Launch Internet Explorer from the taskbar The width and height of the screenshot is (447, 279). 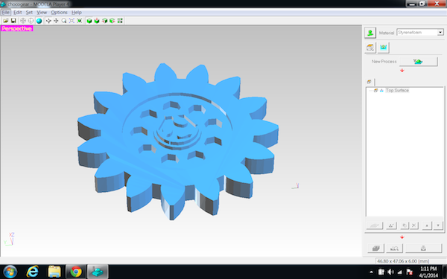[32, 272]
